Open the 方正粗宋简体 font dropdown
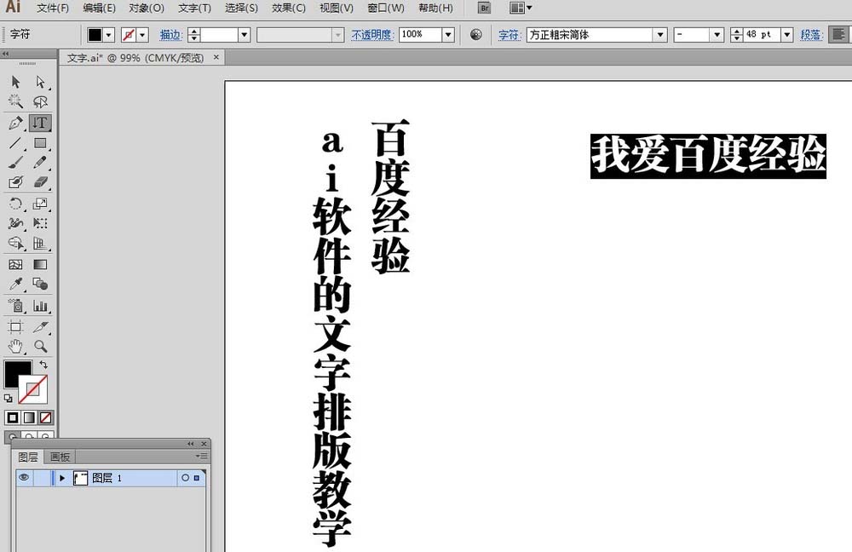Screen dimensions: 852x552 click(660, 35)
